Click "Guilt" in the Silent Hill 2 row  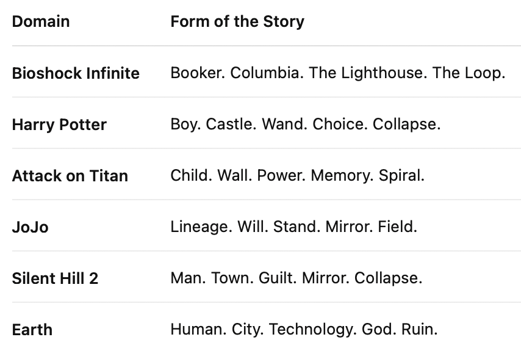[x=276, y=278]
